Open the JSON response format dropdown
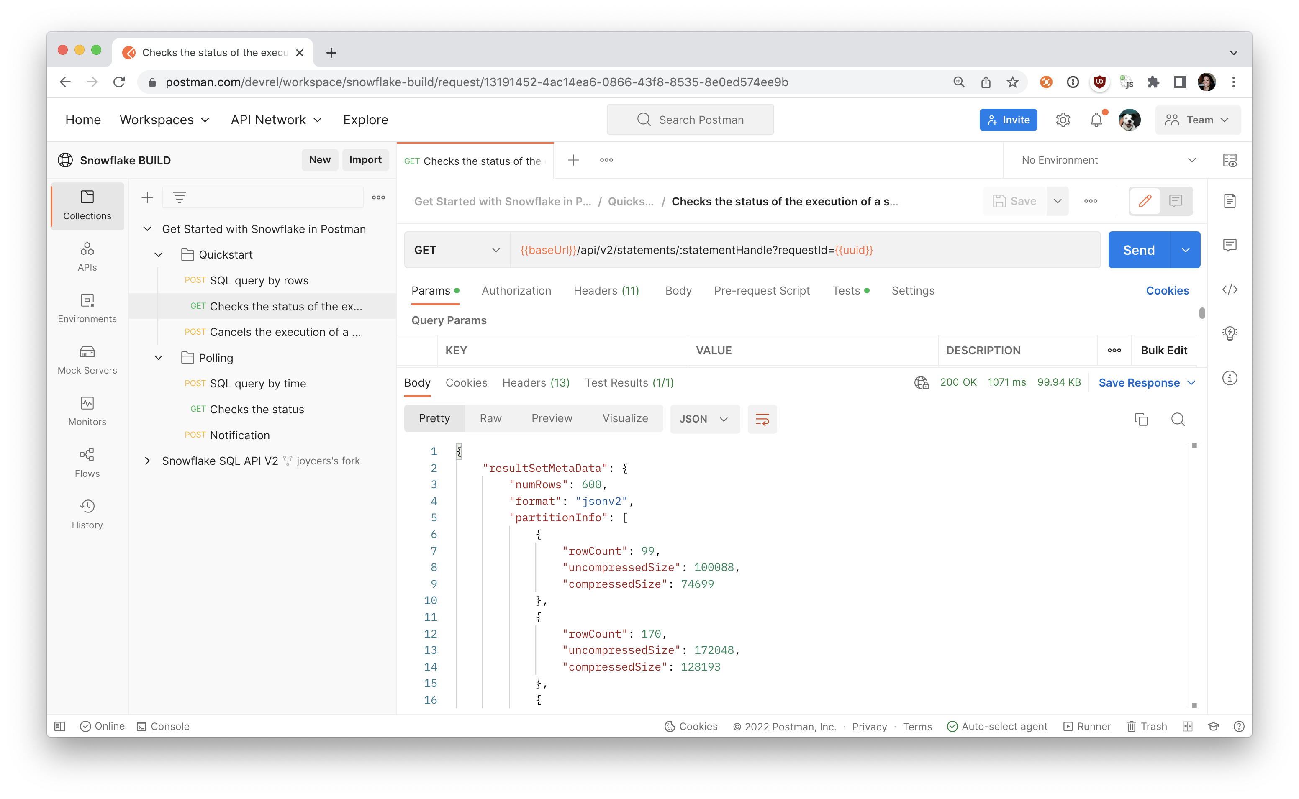 (704, 418)
